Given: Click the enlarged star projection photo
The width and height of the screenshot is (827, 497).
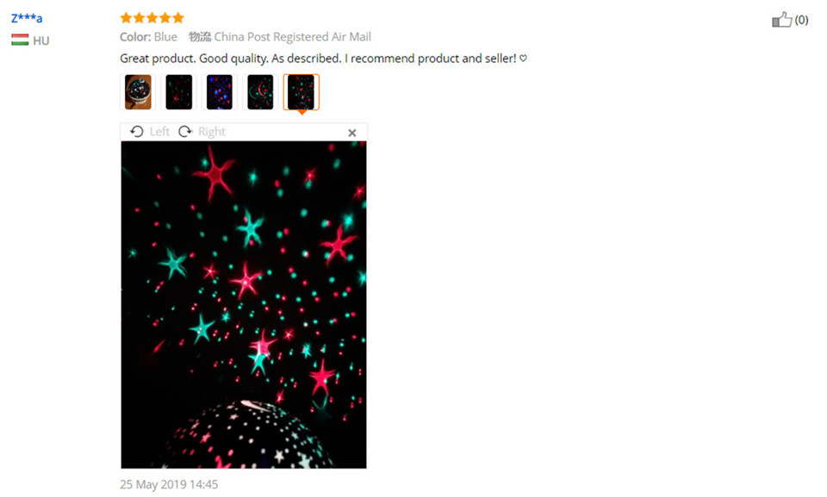Looking at the screenshot, I should point(244,304).
